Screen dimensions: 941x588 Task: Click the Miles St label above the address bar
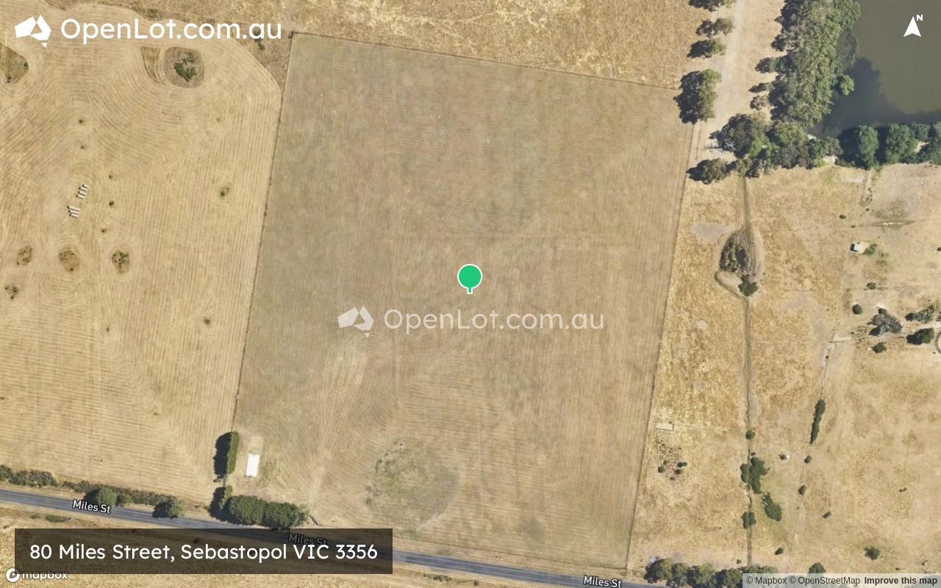[307, 540]
